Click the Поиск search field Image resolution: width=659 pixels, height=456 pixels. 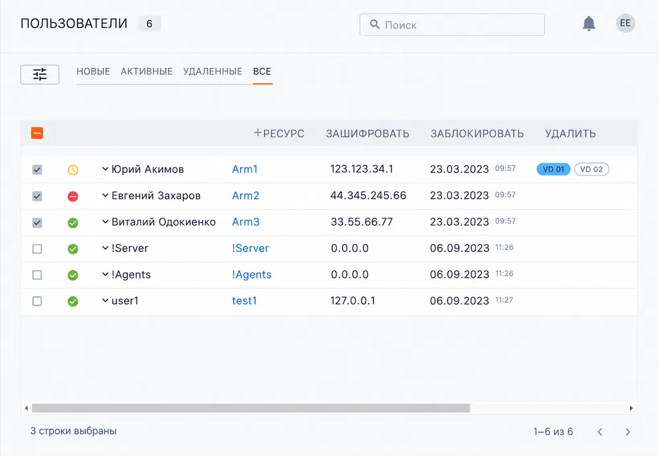452,25
